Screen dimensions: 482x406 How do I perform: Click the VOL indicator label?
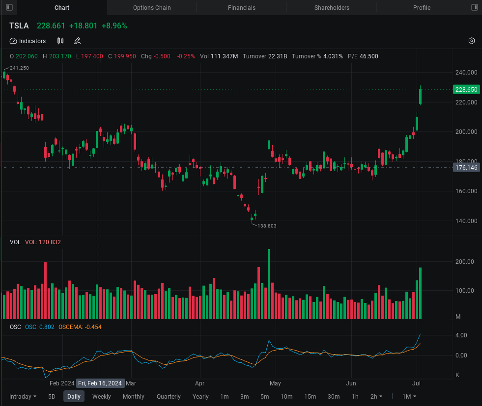(15, 242)
